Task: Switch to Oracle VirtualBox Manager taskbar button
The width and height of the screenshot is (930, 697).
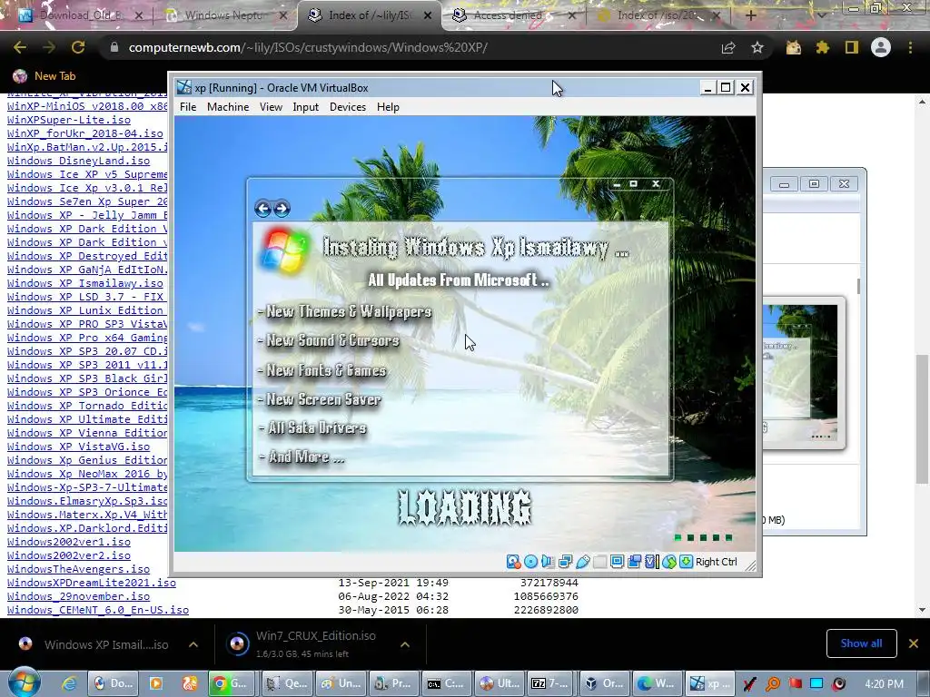Action: pos(606,683)
